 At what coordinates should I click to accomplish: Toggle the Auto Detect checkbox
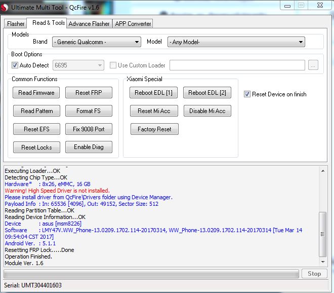point(15,65)
